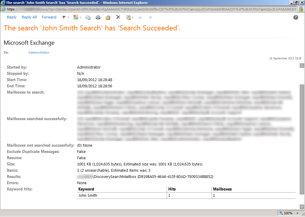Click the end time '18/09/2012 18:28:56'
The width and height of the screenshot is (305, 217).
click(x=94, y=86)
